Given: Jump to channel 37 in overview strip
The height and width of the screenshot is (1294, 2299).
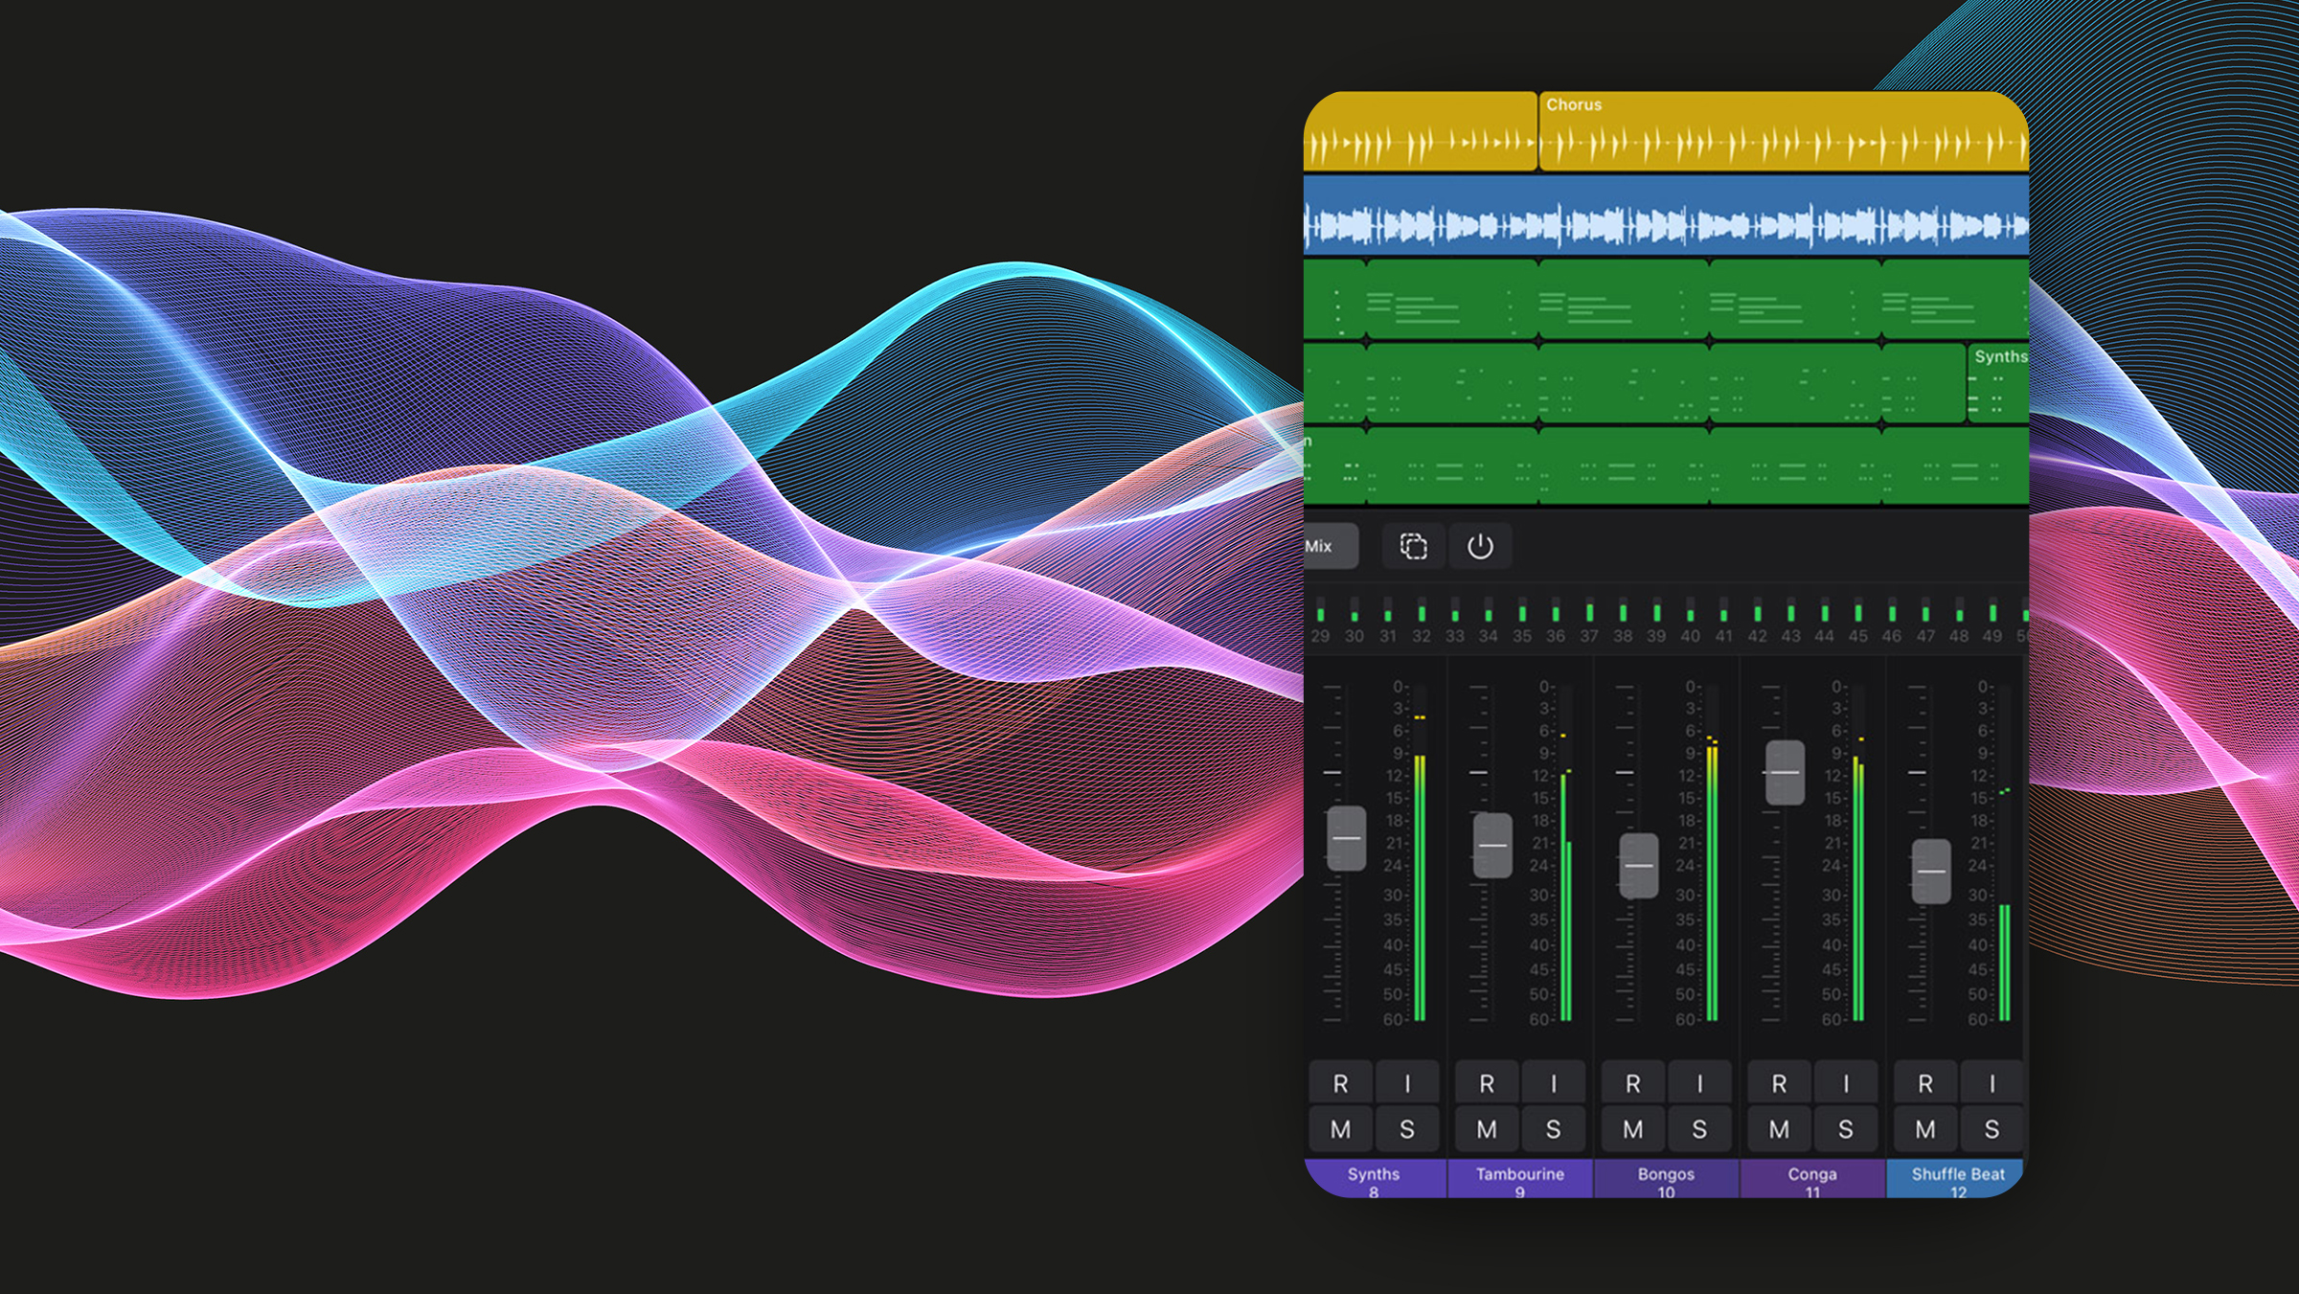Looking at the screenshot, I should (x=1589, y=623).
